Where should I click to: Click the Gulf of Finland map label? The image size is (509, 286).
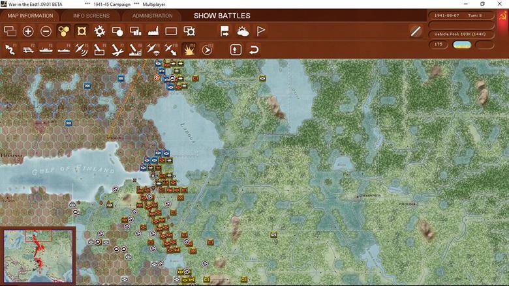[x=73, y=169]
